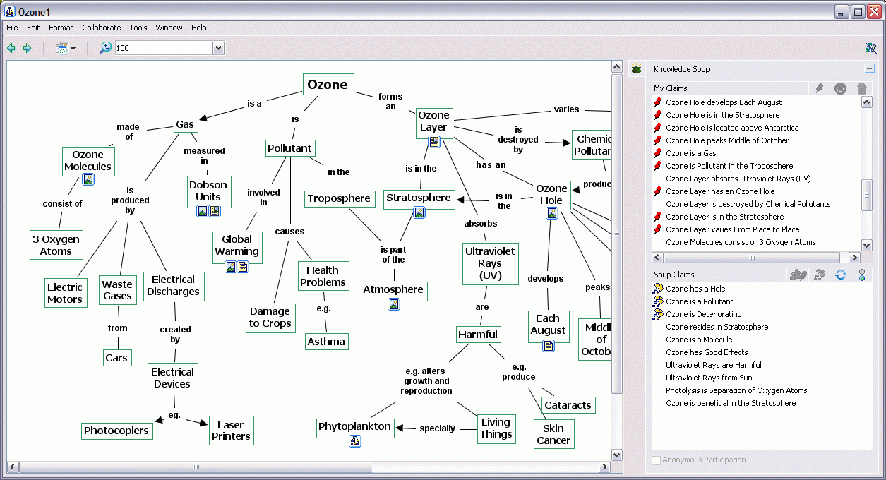Click the green forward arrow in toolbar
Image resolution: width=886 pixels, height=480 pixels.
pos(27,48)
